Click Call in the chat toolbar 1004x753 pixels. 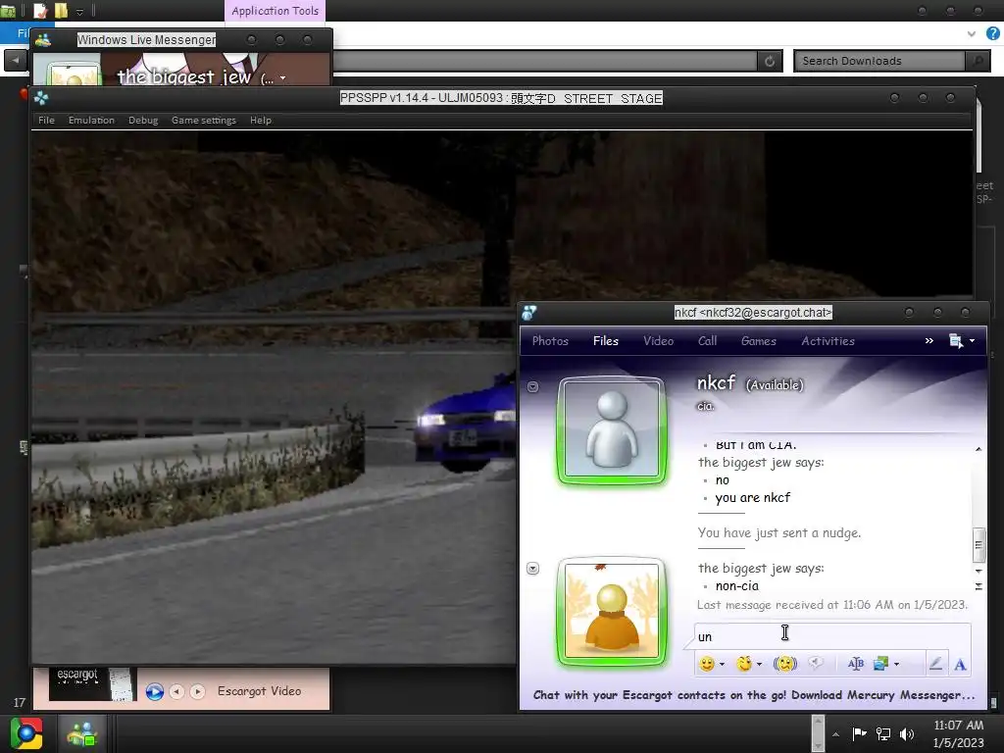(708, 341)
